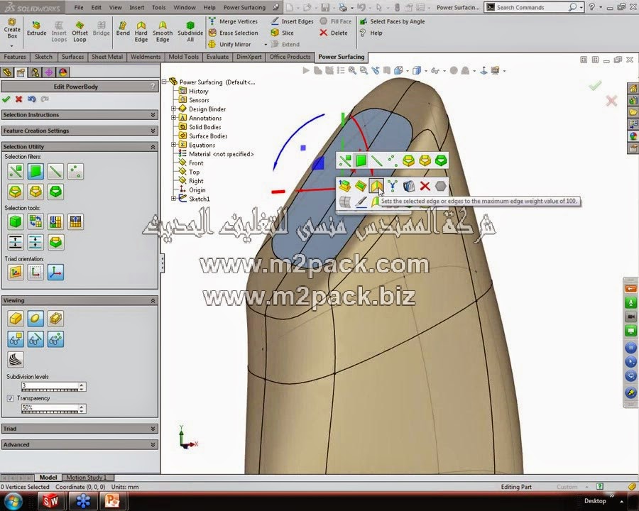This screenshot has width=639, height=511.
Task: Open the File menu
Action: (79, 7)
